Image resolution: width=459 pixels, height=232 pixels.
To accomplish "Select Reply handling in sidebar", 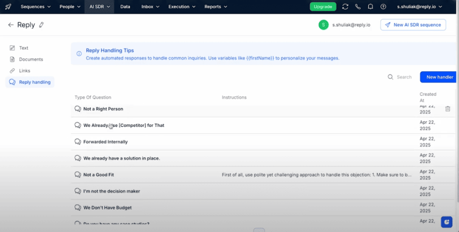I will click(30, 82).
